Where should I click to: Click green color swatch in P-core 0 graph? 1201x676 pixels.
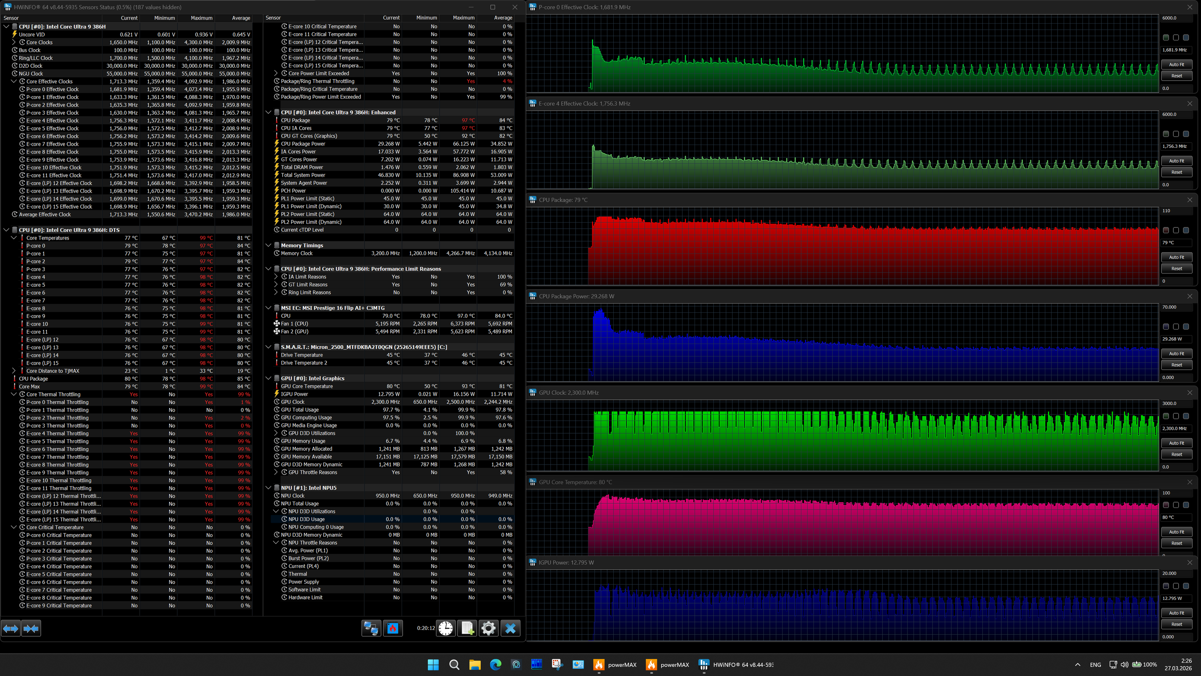coord(1165,37)
